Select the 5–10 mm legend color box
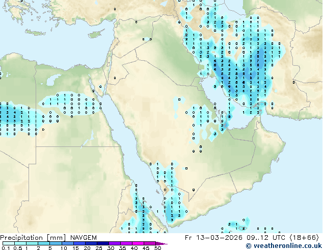 click(56, 243)
